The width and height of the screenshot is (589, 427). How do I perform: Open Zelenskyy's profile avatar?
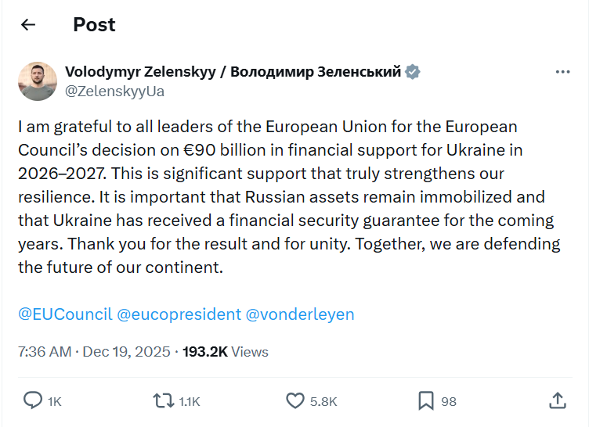point(38,81)
